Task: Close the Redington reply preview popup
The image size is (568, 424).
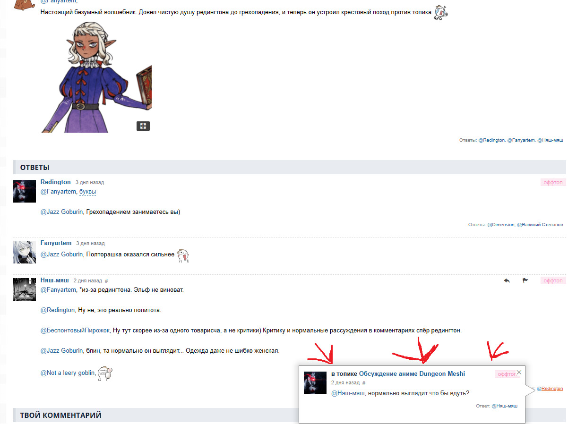Action: point(519,372)
